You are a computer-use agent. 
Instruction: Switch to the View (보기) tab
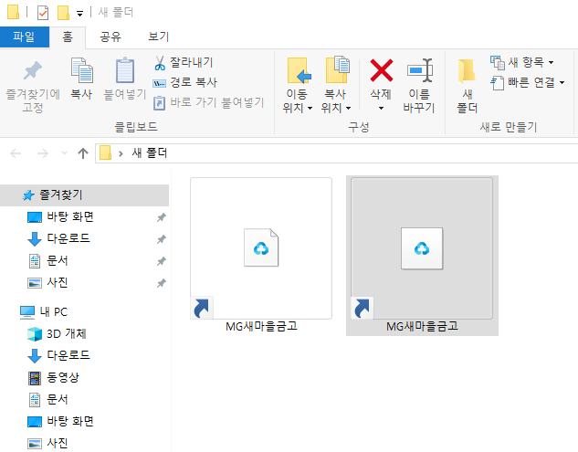[158, 37]
